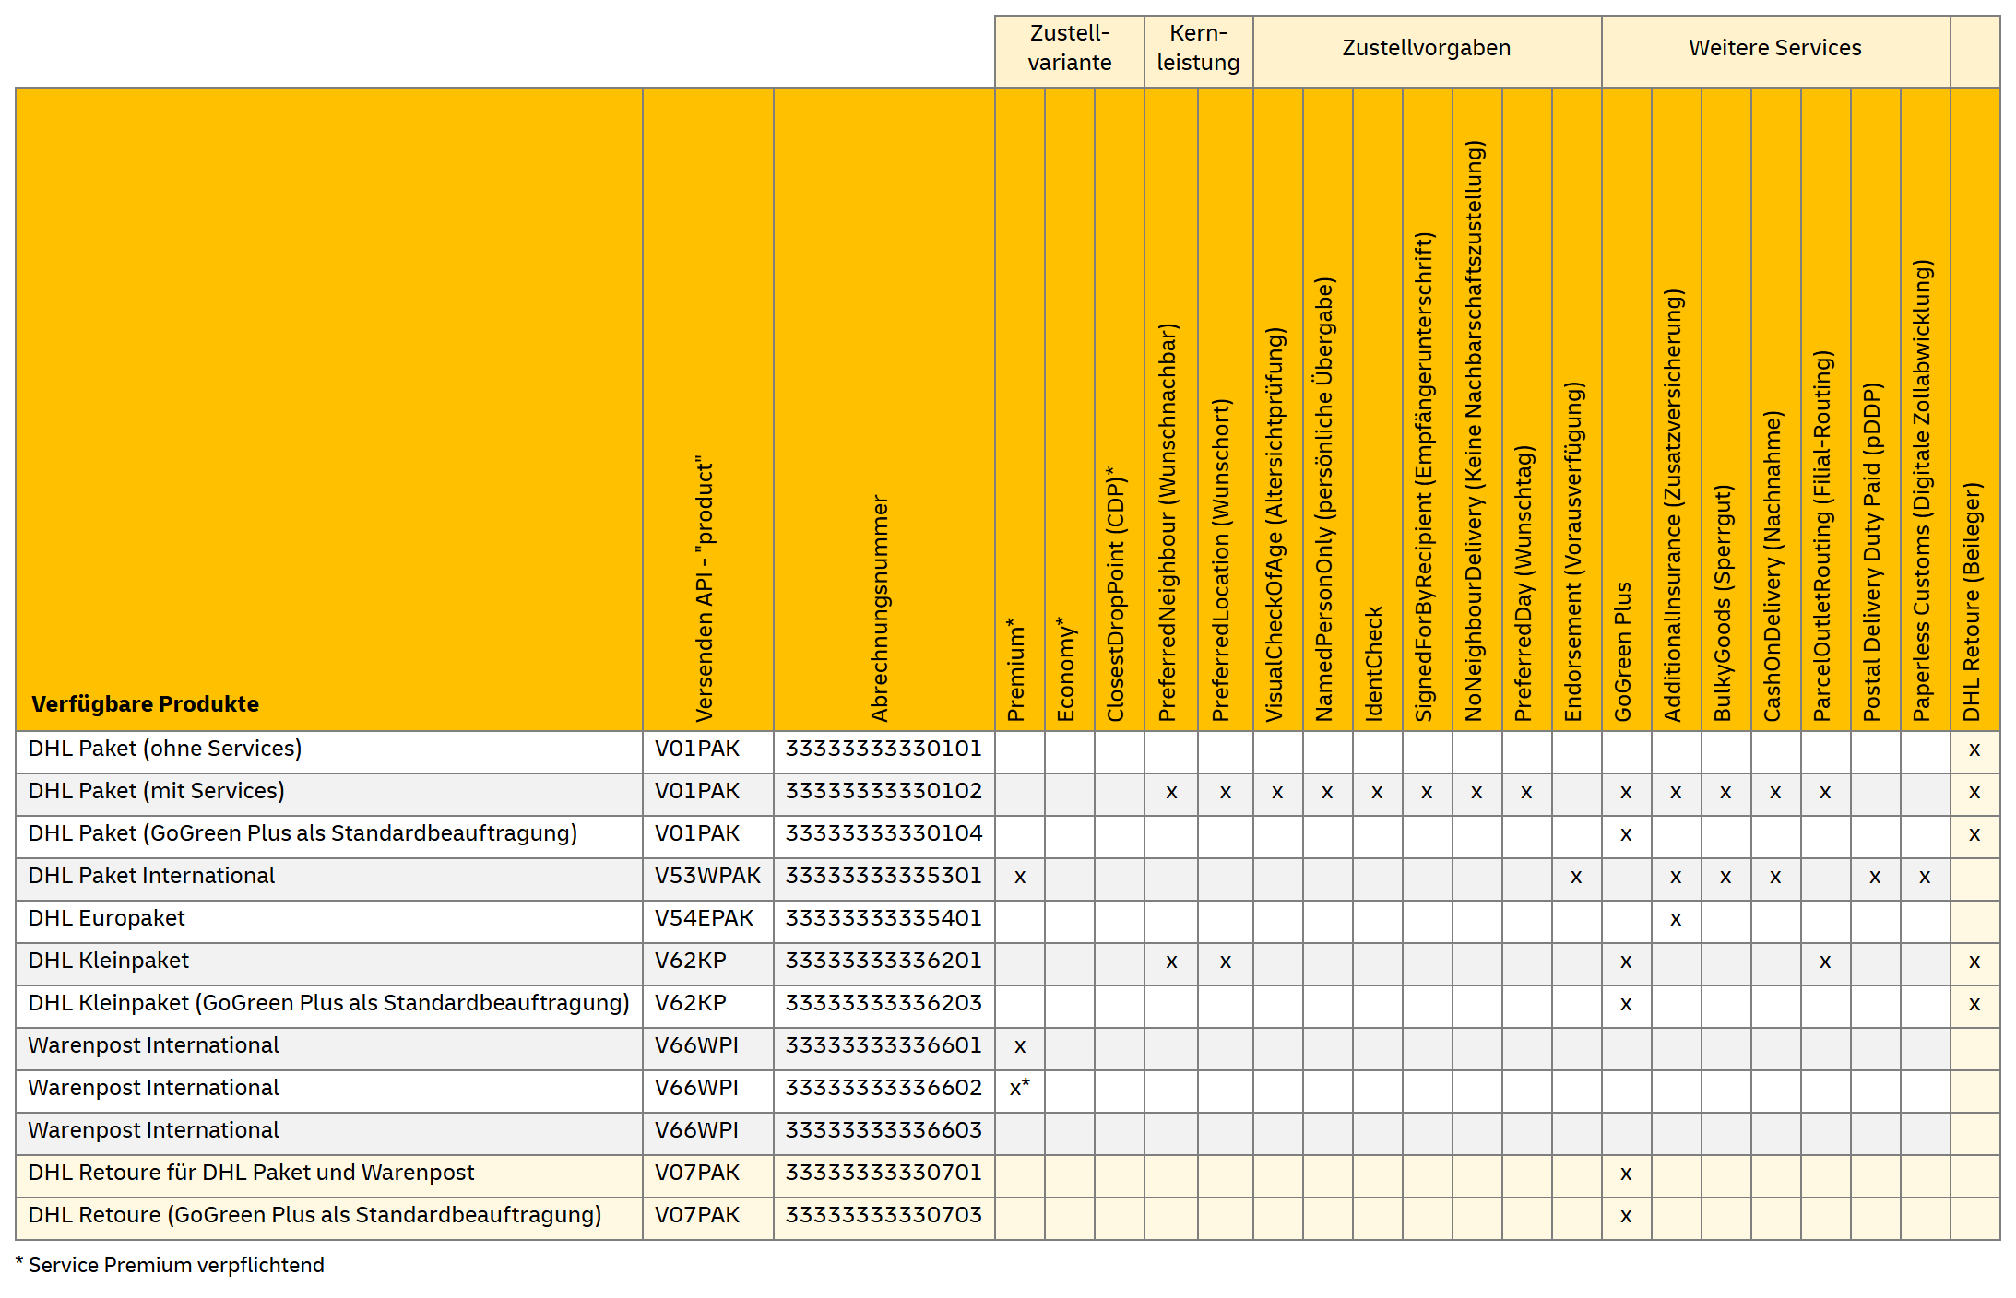This screenshot has width=2016, height=1298.
Task: Click billing number '33333333330101'
Action: [x=883, y=749]
